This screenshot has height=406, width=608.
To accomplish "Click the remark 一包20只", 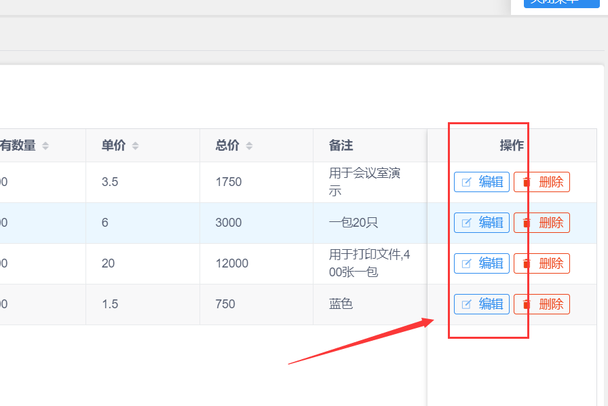I will pos(354,223).
